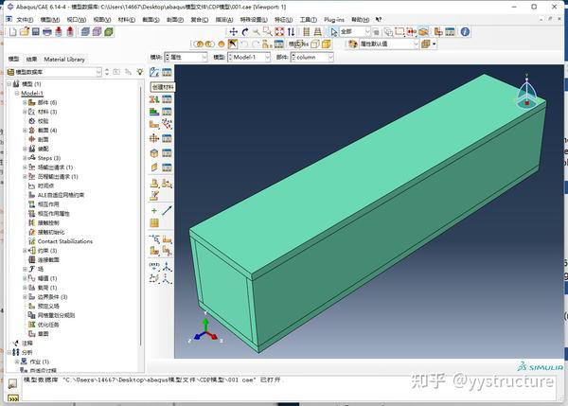Viewport: 568px width, 406px height.
Task: Open the Part dropdown showing column
Action: [x=312, y=57]
